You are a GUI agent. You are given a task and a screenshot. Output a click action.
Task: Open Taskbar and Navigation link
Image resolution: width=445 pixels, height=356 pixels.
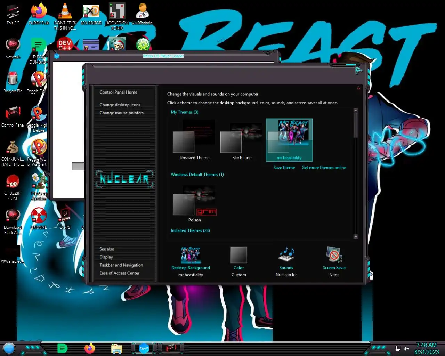[x=121, y=265]
